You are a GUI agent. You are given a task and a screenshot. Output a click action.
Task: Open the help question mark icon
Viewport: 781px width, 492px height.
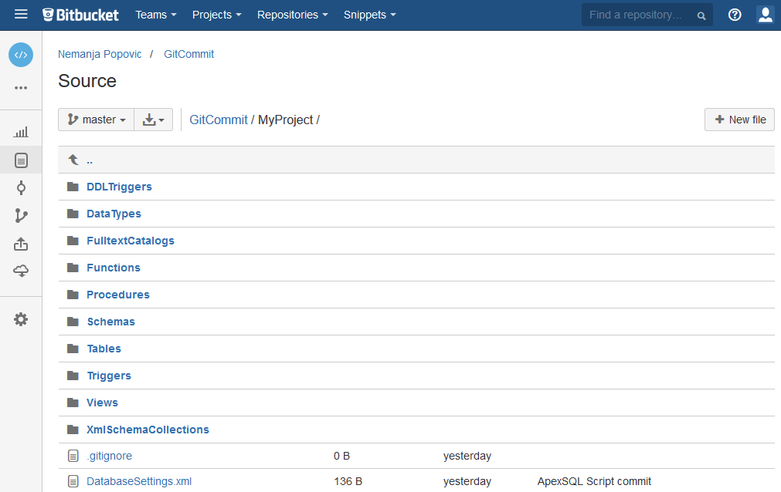coord(734,15)
